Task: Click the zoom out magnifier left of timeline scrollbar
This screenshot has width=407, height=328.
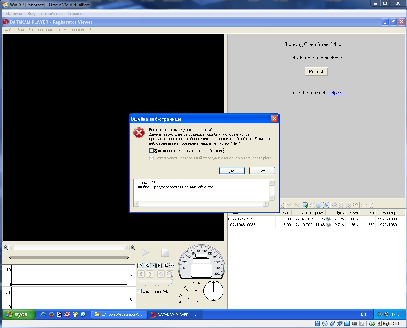Action: [x=6, y=248]
